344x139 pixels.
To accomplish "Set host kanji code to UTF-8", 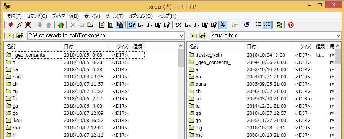I will click(158, 25).
